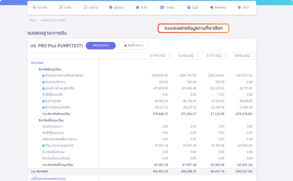Click the total assets value 438,208.75
This screenshot has height=181, width=293.
coord(188,172)
